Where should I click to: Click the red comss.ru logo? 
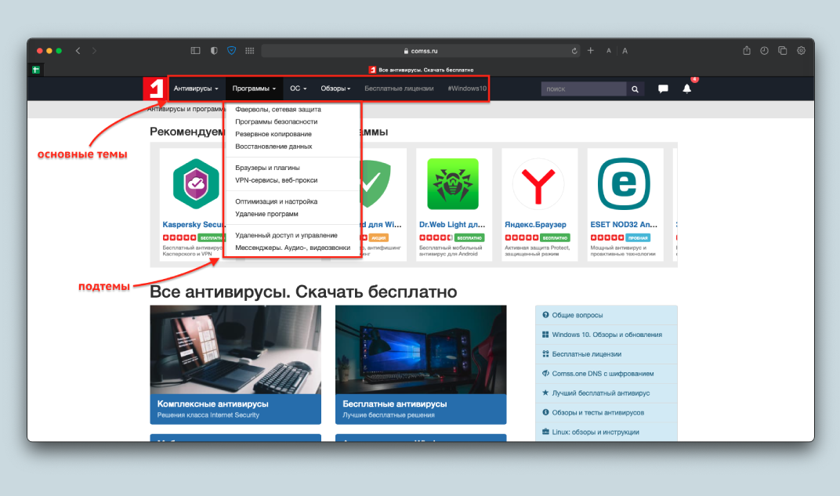click(x=154, y=89)
